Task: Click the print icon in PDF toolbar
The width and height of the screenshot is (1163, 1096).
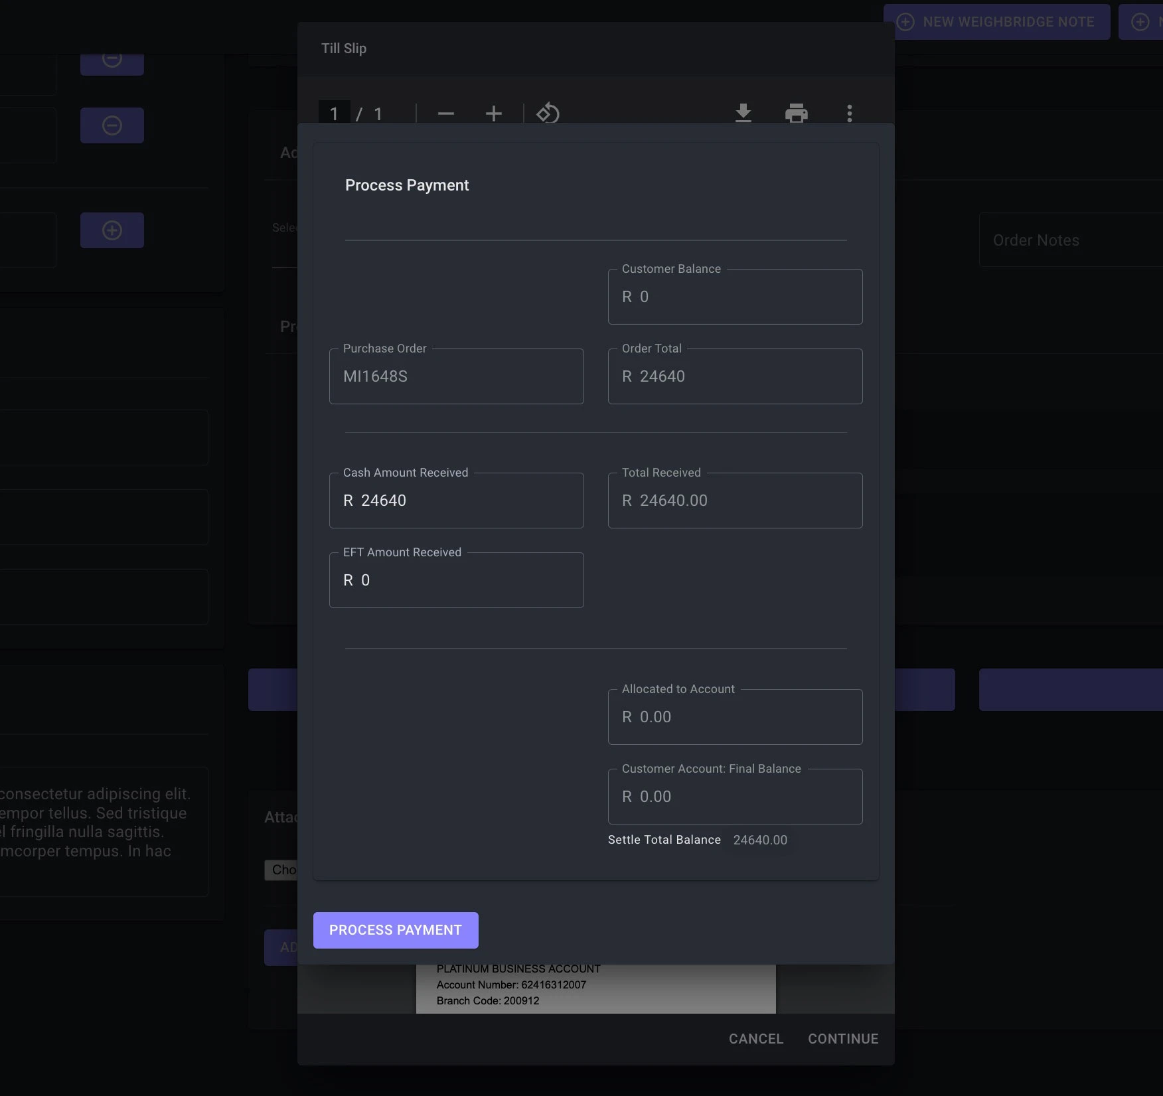Action: pos(796,113)
